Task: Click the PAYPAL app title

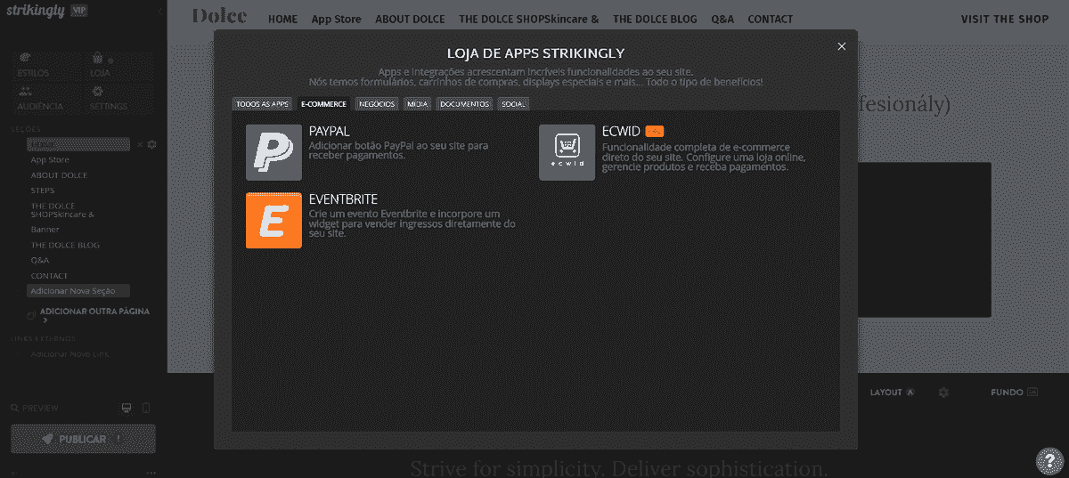Action: (x=330, y=131)
